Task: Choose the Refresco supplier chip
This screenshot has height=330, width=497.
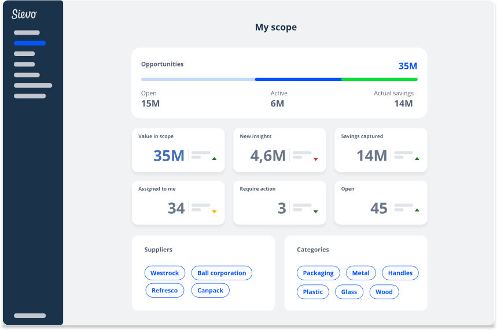Action: click(164, 291)
